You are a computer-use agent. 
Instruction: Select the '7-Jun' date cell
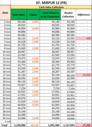coord(5,42)
